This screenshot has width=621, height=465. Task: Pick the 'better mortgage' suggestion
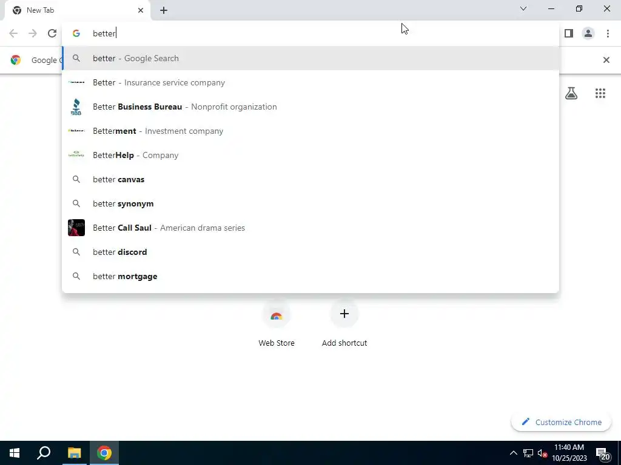pos(310,276)
